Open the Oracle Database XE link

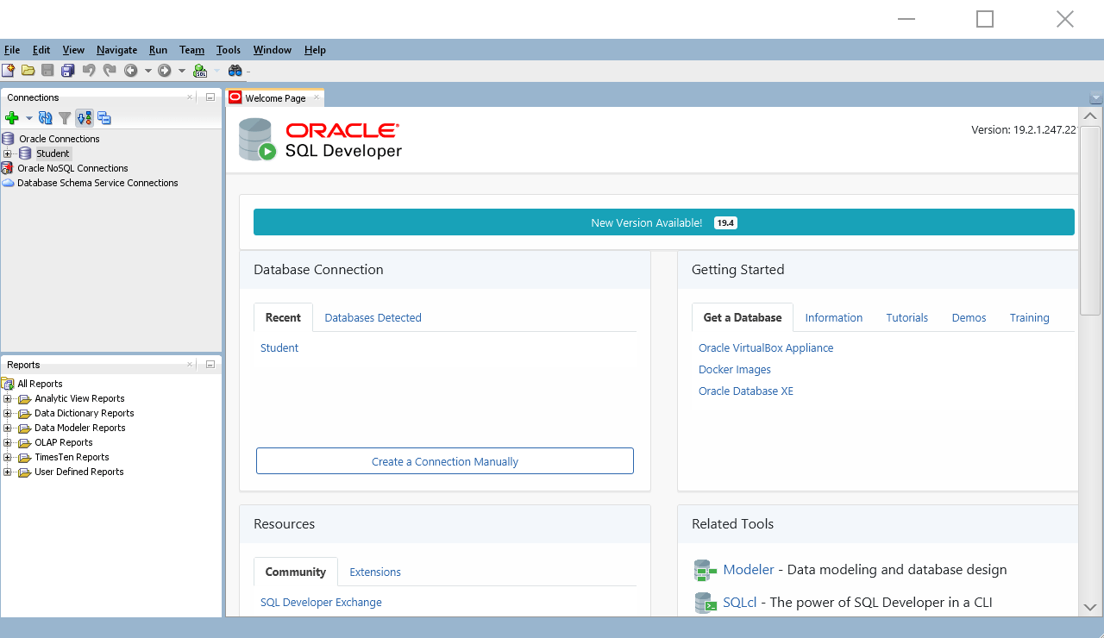[746, 391]
